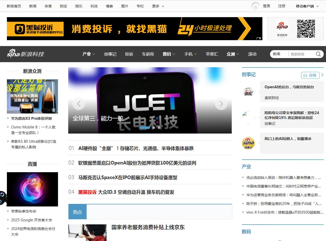Click the 盒饭财经 author avatar

click(248, 91)
